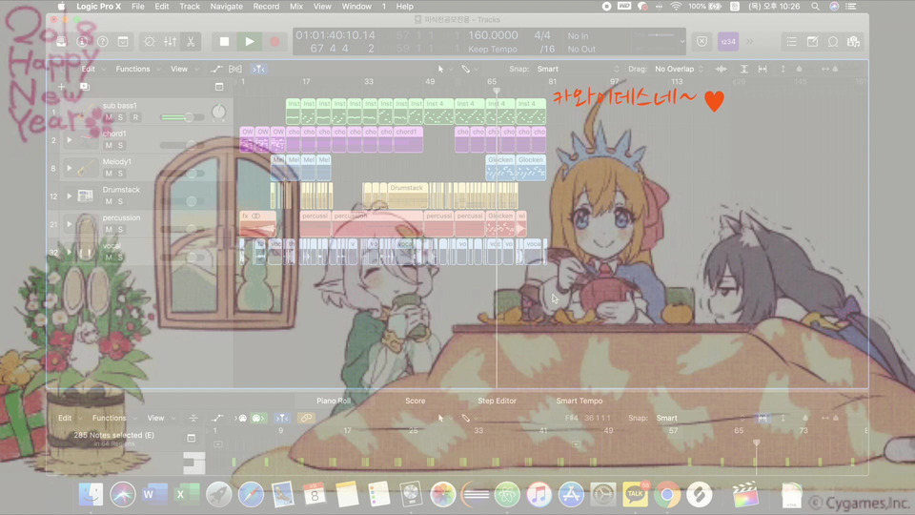915x515 pixels.
Task: Click horizontal auto zoom icon
Action: (762, 69)
